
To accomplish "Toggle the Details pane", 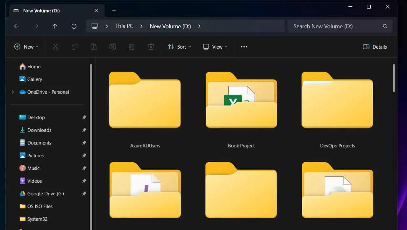I will [x=375, y=47].
